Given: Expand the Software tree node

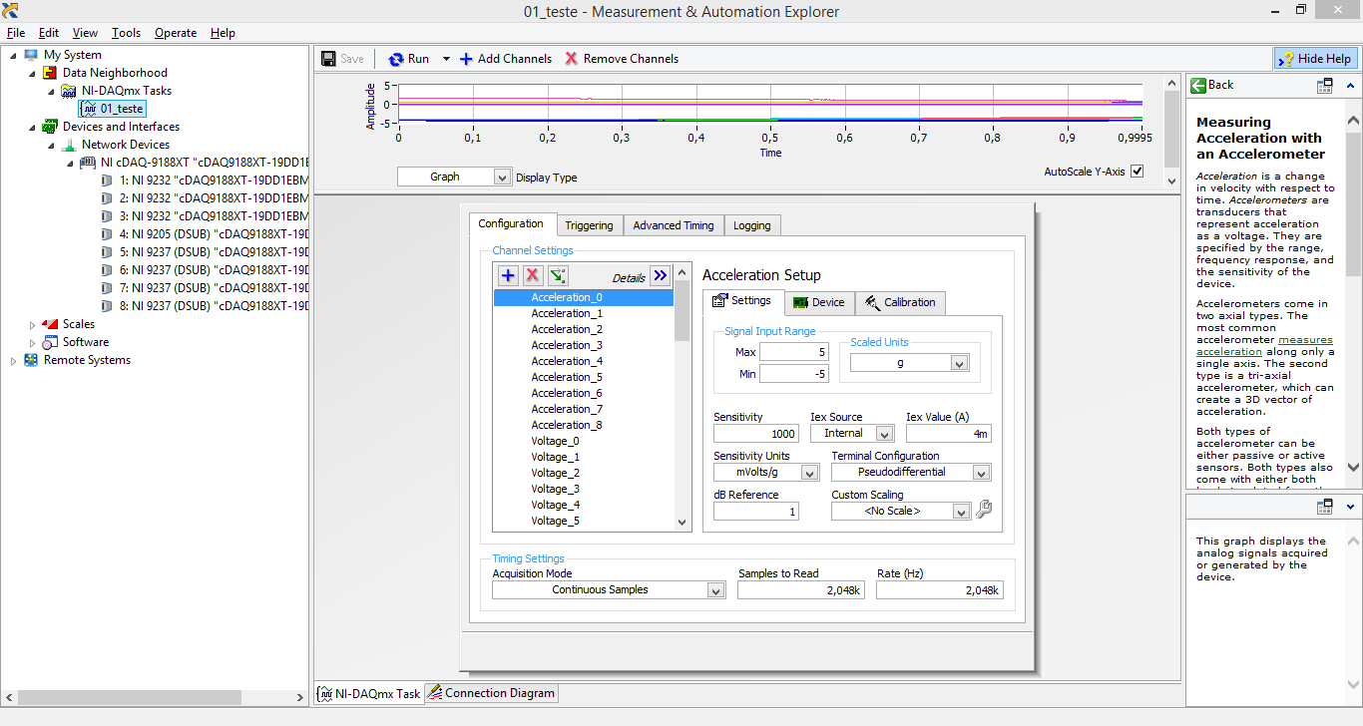Looking at the screenshot, I should [32, 343].
